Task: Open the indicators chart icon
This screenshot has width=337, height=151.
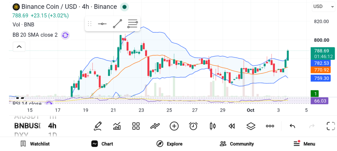Action: (x=117, y=126)
